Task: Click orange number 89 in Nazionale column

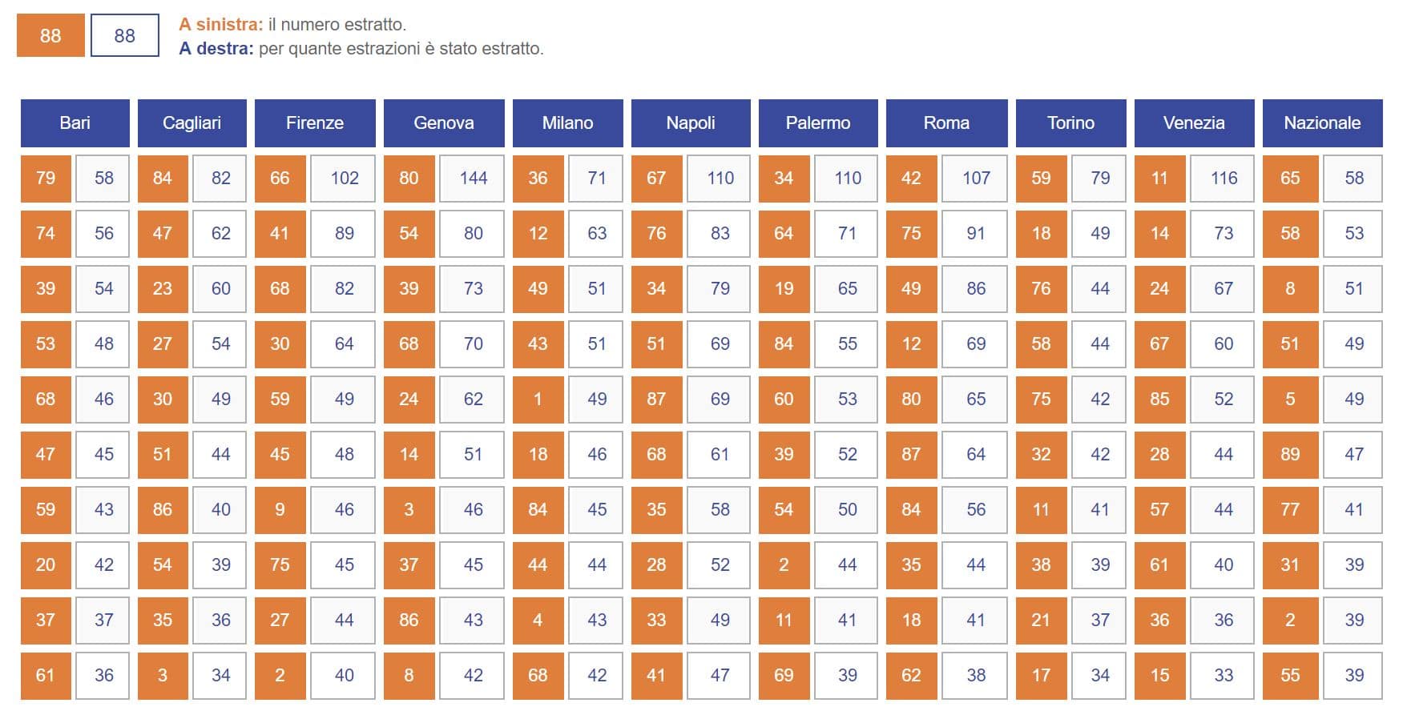Action: [1290, 454]
